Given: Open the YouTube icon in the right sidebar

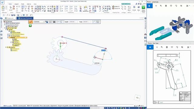Looking at the screenshot, I should (x=145, y=34).
